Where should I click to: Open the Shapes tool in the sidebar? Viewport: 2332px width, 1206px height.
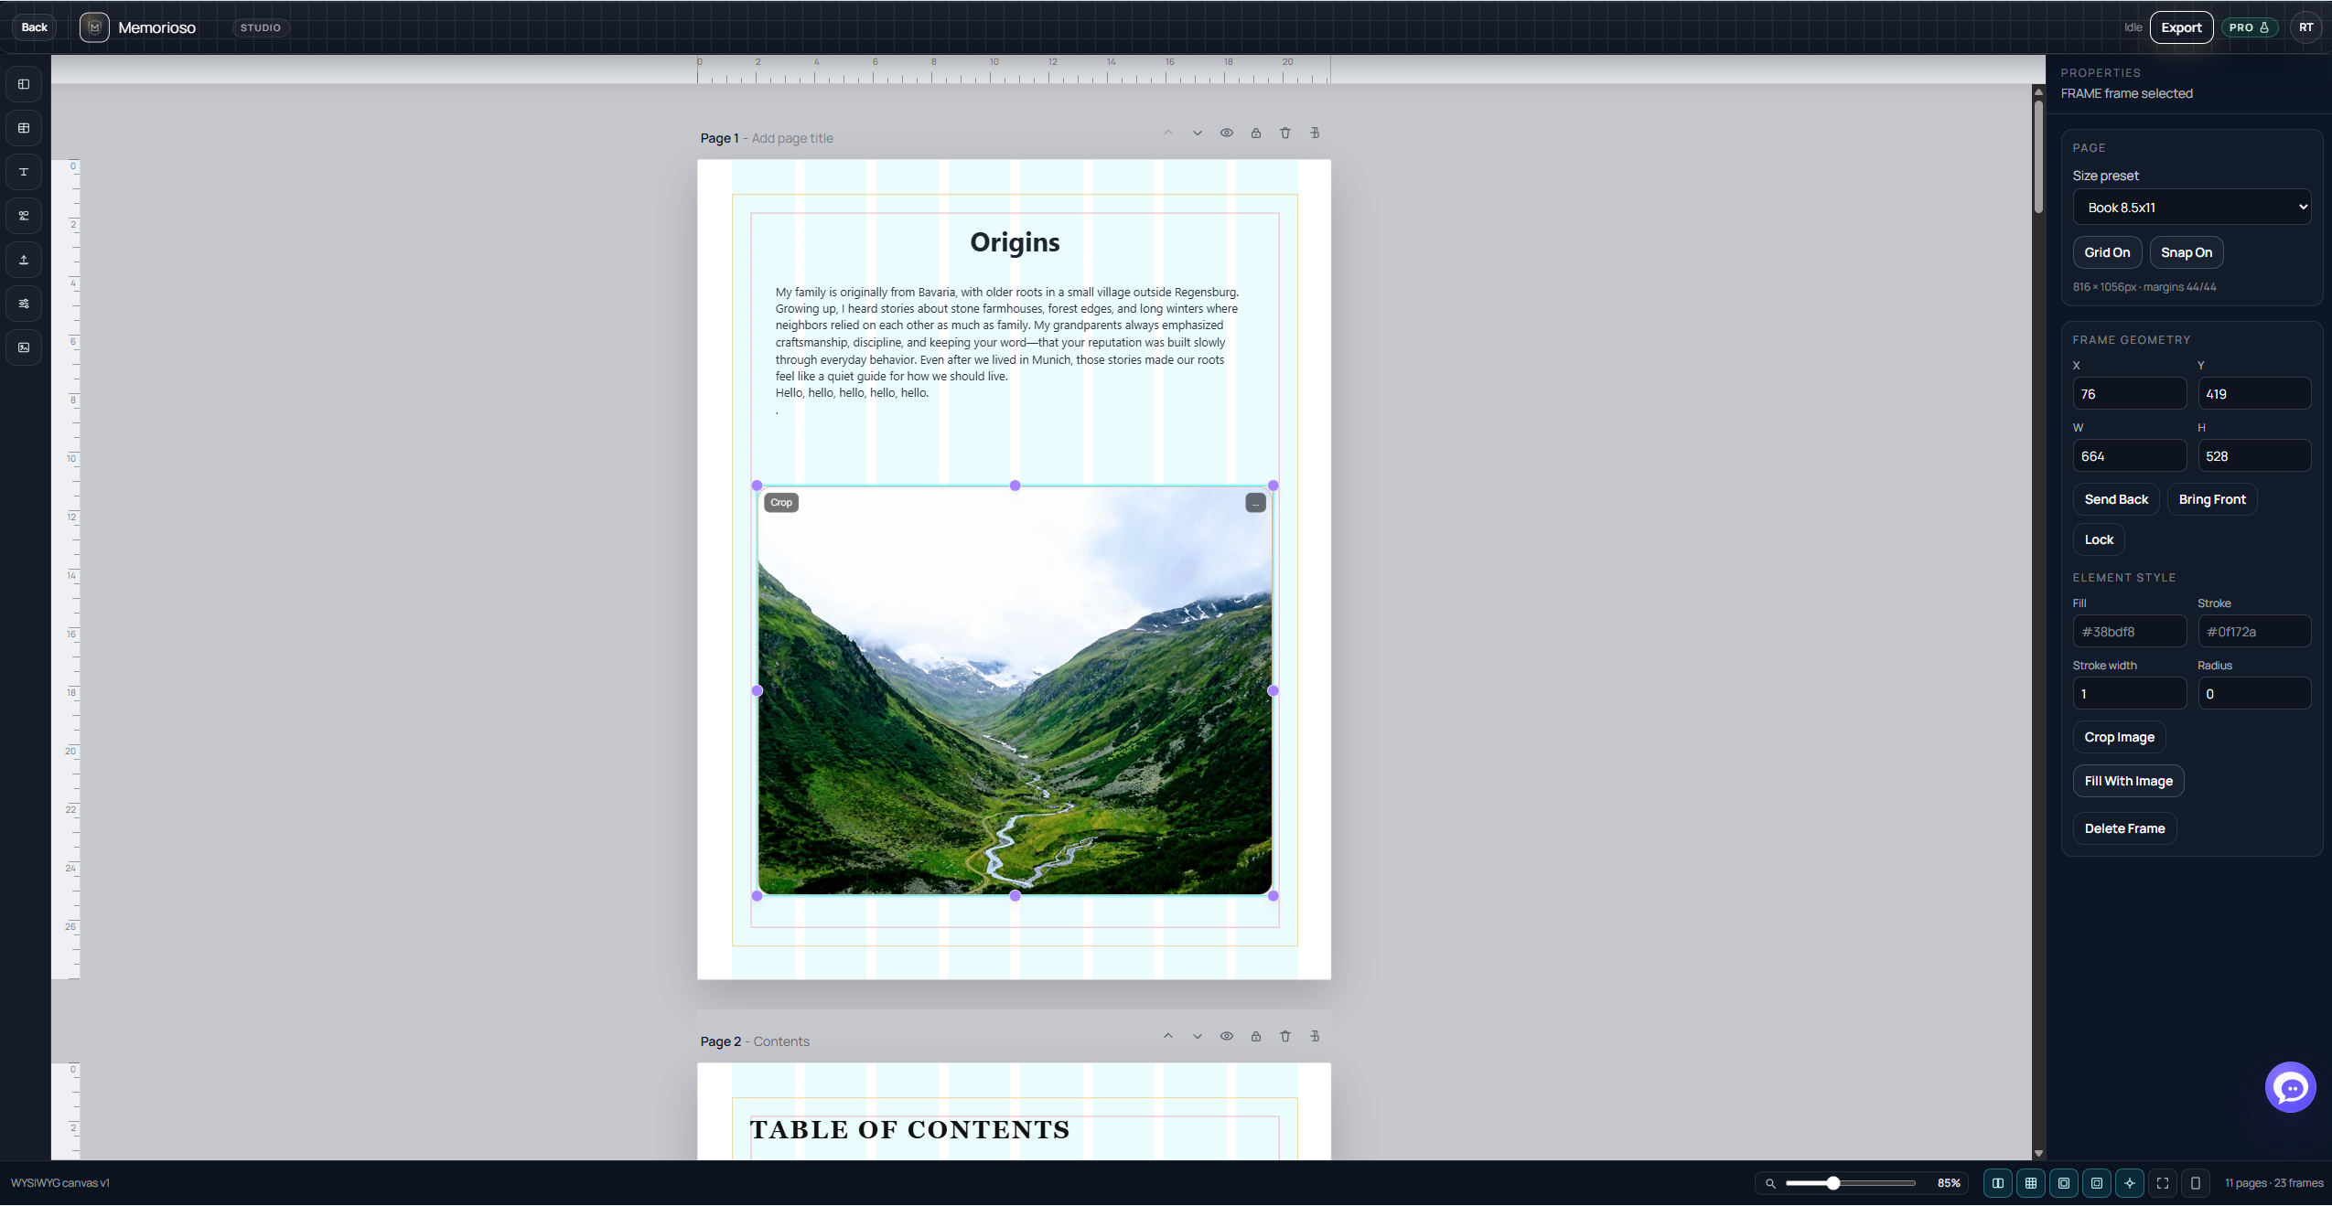pos(24,216)
